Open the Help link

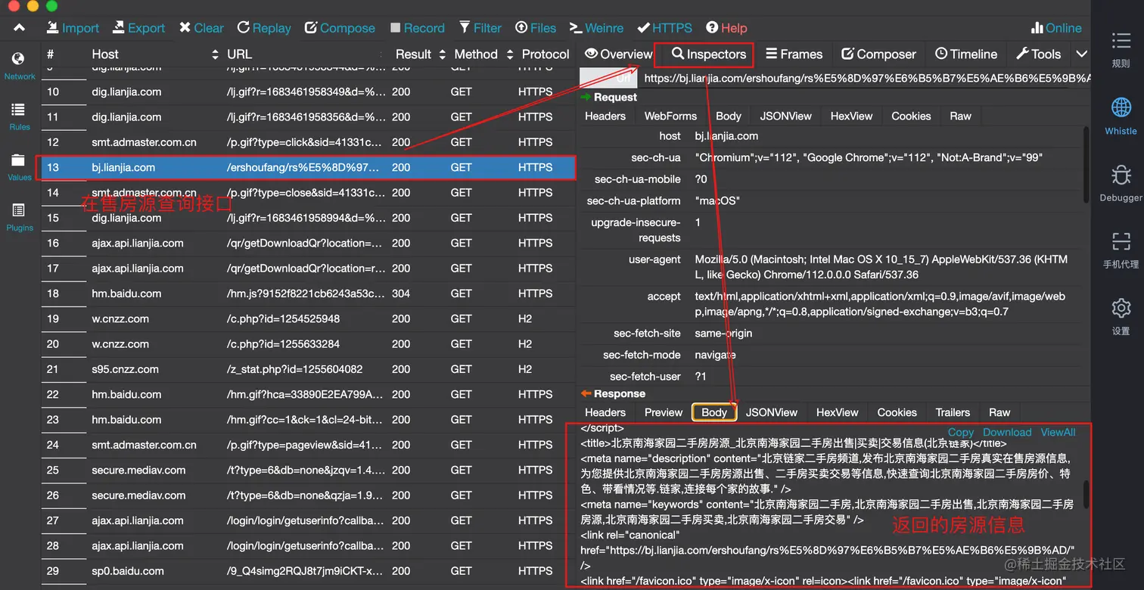[726, 28]
